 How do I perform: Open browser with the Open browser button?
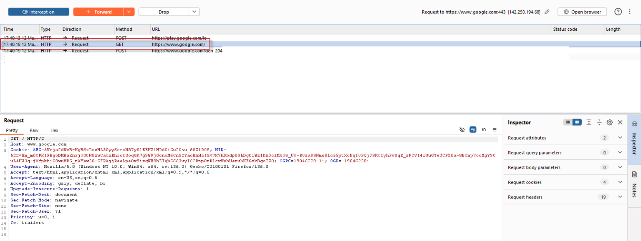(x=582, y=12)
